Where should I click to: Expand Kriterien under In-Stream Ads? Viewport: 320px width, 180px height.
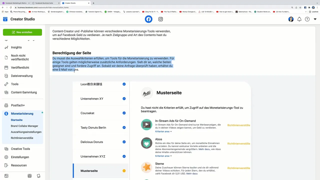click(x=163, y=131)
